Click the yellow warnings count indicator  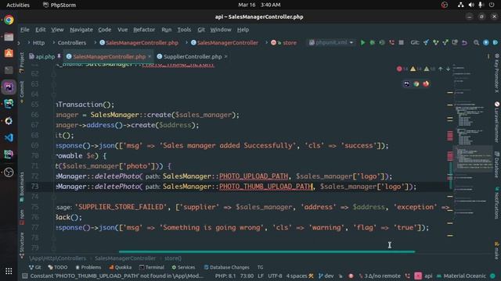coord(416,69)
